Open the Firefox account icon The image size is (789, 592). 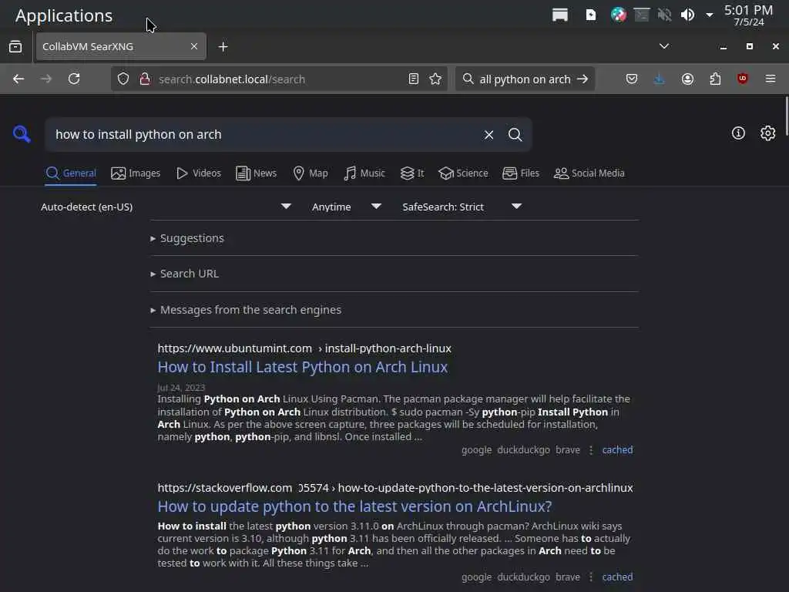tap(687, 79)
